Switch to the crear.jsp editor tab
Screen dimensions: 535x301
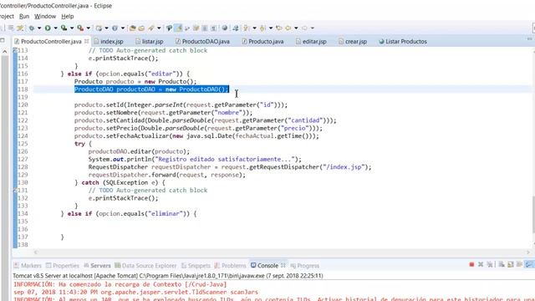[353, 41]
